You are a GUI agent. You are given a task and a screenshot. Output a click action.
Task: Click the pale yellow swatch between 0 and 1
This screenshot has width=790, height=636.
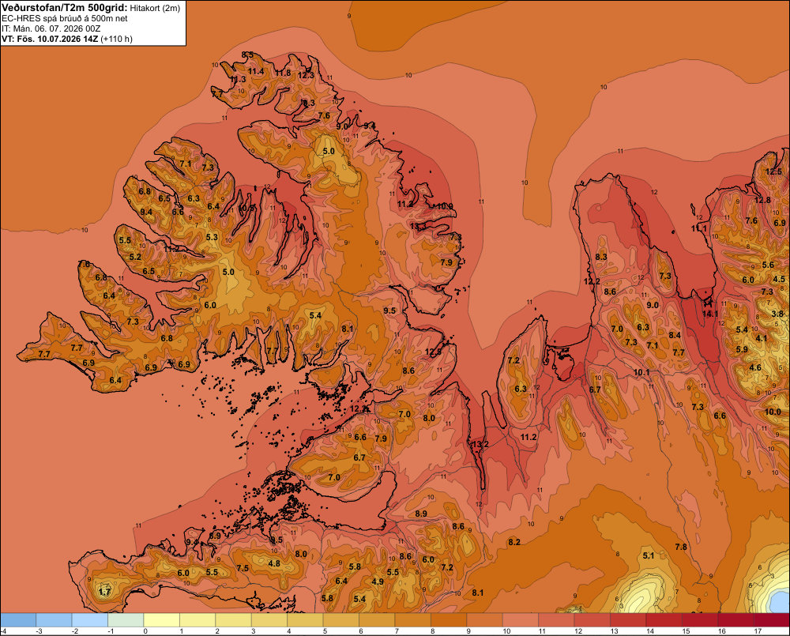tap(161, 620)
